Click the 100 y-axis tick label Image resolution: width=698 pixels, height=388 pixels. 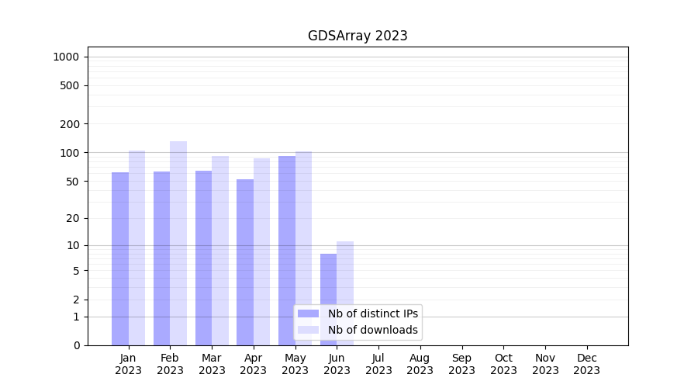click(70, 153)
